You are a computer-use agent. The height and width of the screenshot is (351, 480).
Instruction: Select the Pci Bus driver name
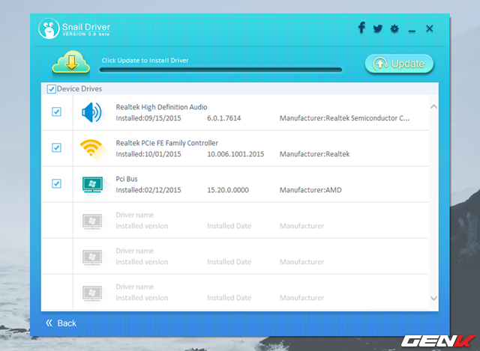pos(127,179)
